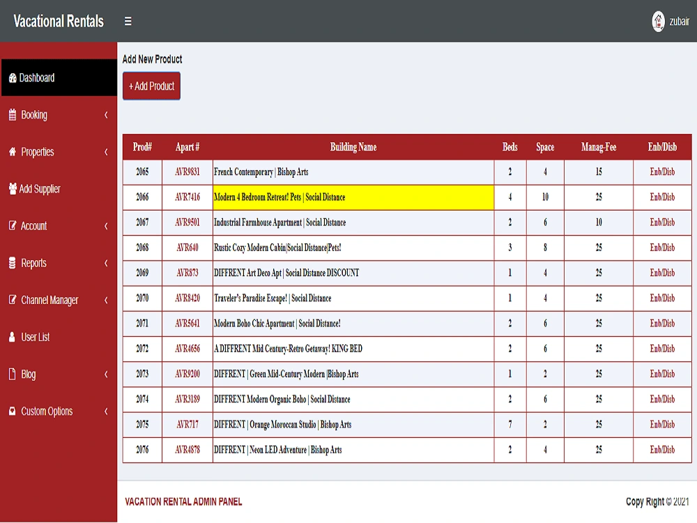Select French Contemporary | Bishop Arts row
This screenshot has height=523, width=697.
point(407,172)
